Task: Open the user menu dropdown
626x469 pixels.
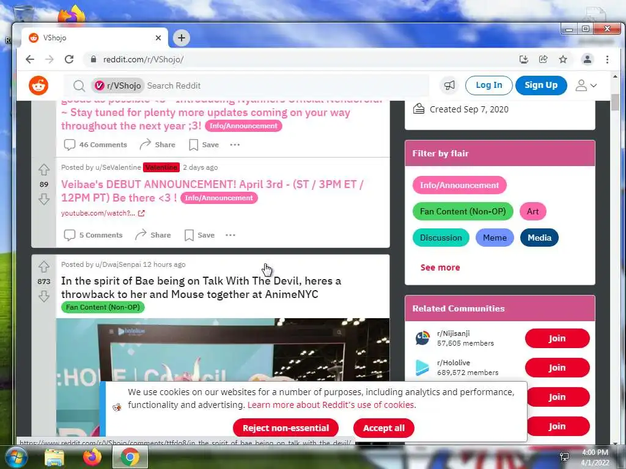Action: pyautogui.click(x=586, y=85)
